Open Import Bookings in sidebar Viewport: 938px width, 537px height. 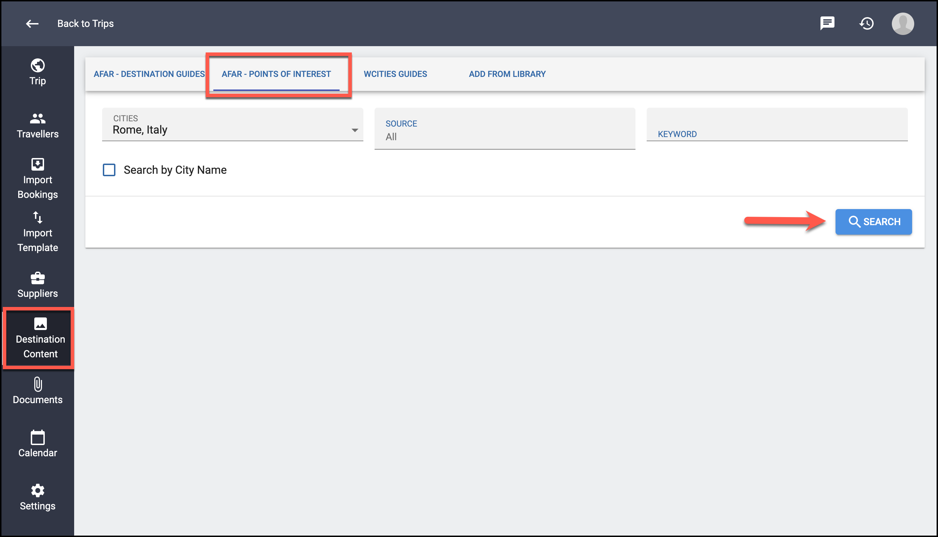[38, 179]
